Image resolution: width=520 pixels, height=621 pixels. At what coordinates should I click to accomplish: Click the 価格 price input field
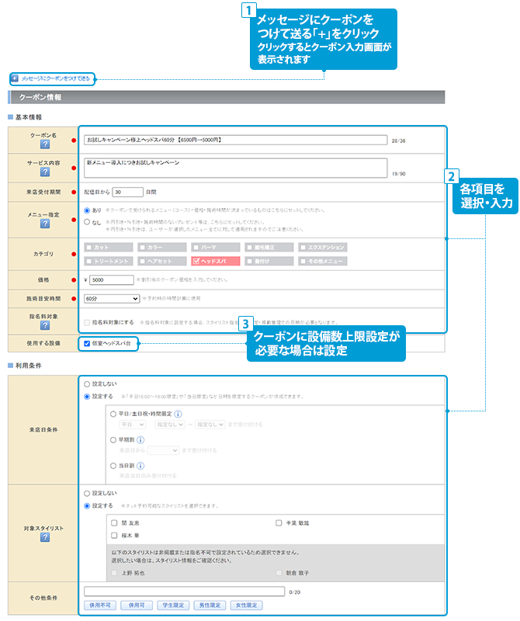tap(111, 280)
